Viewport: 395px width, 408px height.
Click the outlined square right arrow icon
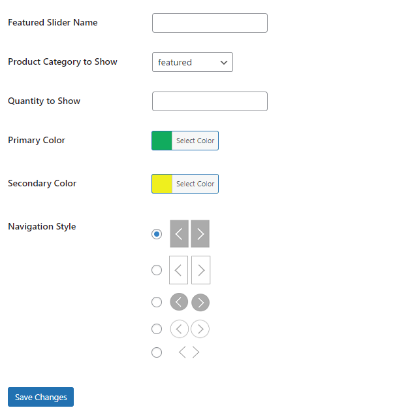pos(200,270)
